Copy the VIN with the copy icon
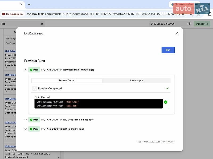This screenshot has height=159, width=213. [189, 24]
